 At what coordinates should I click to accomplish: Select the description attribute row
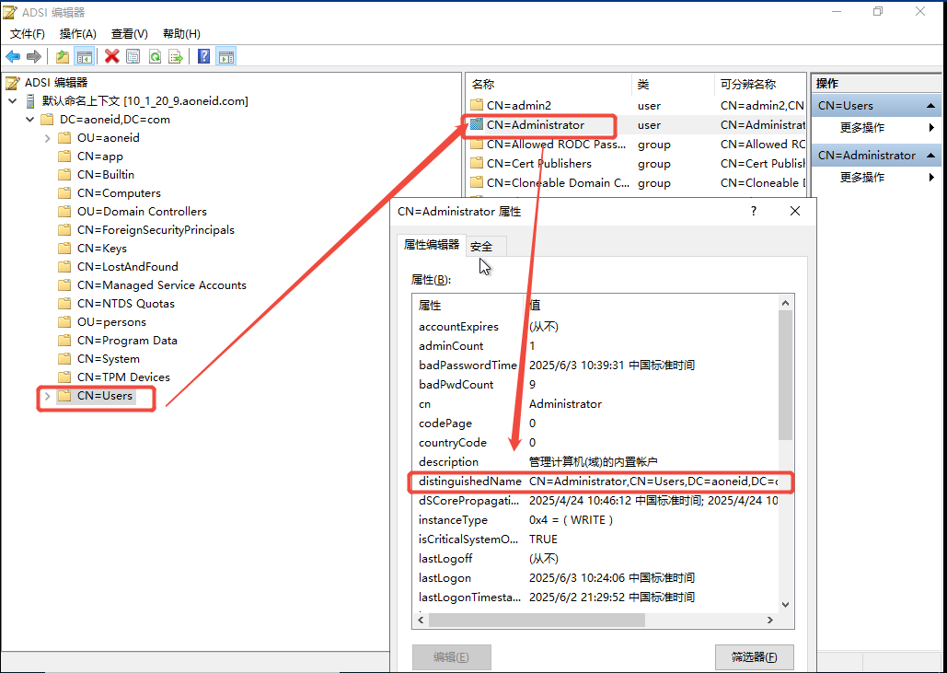pyautogui.click(x=595, y=461)
